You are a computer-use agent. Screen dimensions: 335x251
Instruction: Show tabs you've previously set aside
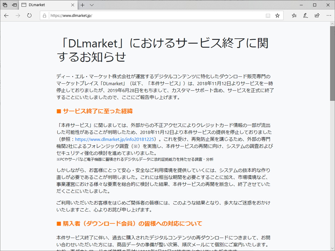pos(5,5)
